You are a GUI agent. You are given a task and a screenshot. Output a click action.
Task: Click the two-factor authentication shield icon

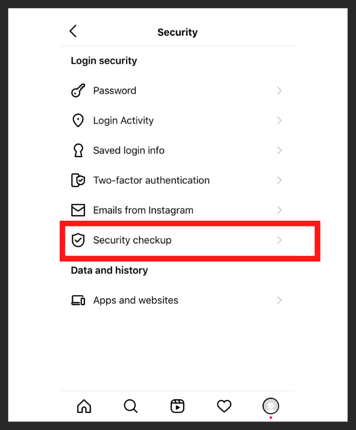pyautogui.click(x=78, y=180)
